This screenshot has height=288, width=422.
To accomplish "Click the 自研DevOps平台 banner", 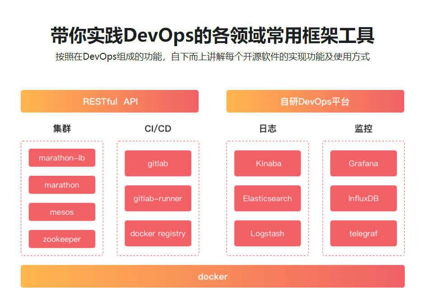I will point(315,101).
